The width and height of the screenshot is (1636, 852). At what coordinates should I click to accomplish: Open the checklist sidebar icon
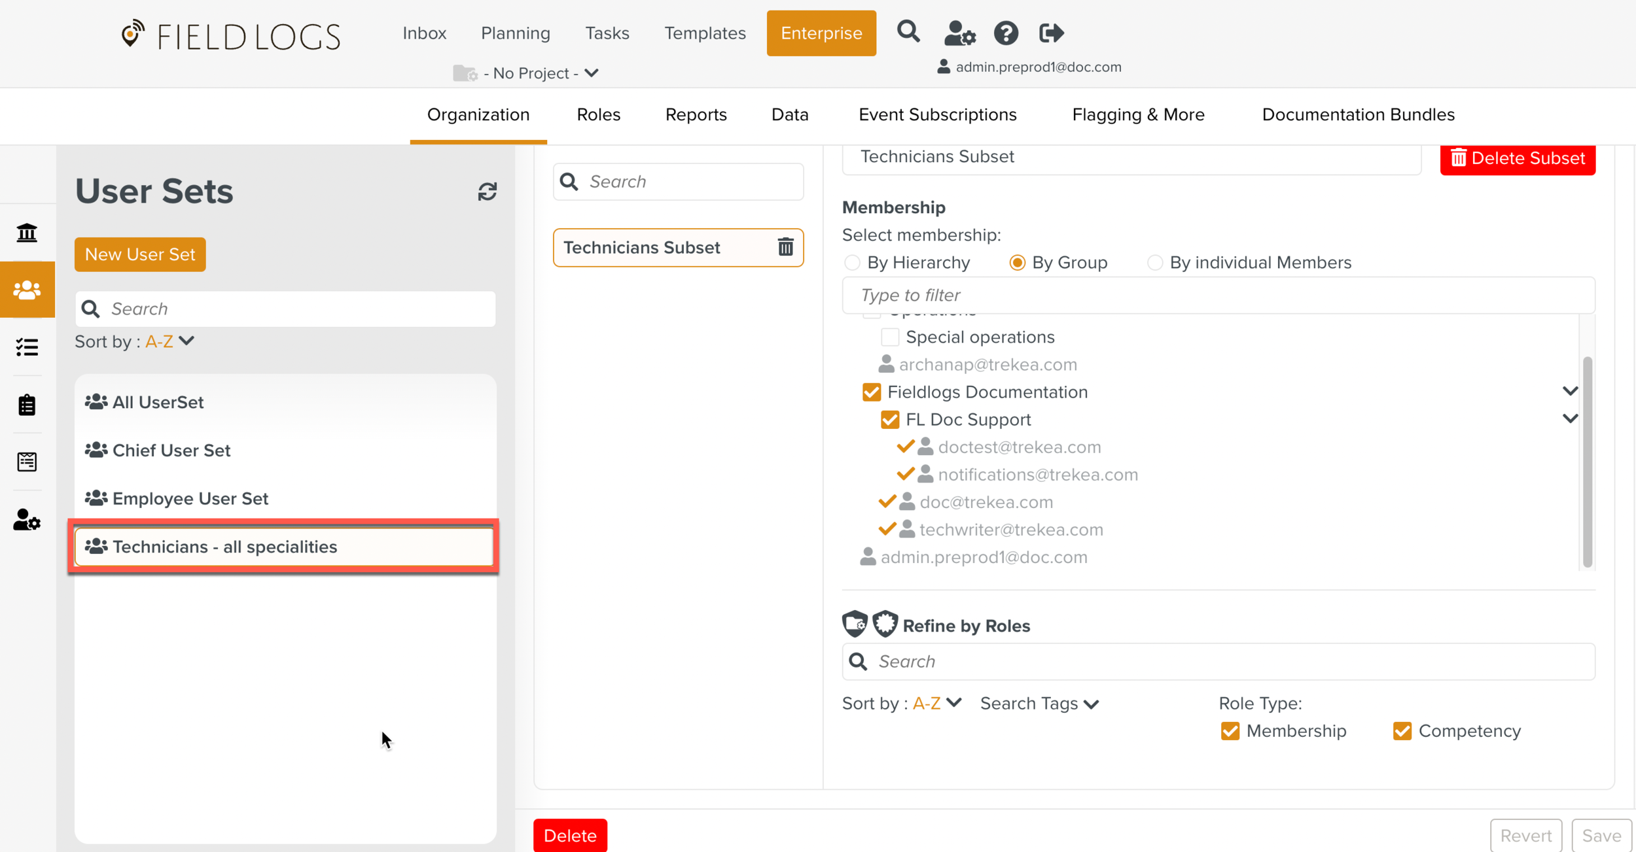(x=27, y=347)
